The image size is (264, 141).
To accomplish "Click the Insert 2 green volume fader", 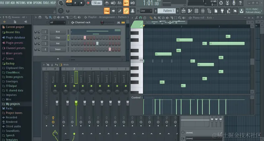I will click(76, 103).
